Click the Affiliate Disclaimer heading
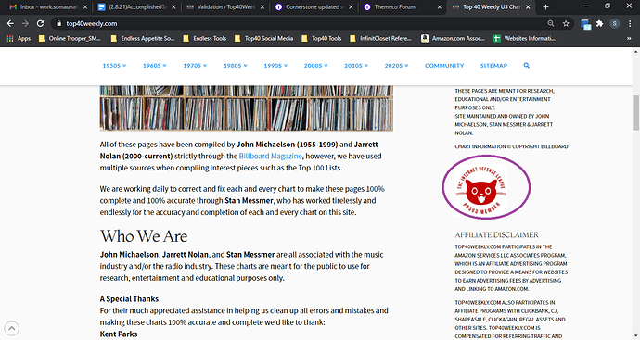The height and width of the screenshot is (340, 640). pos(497,234)
